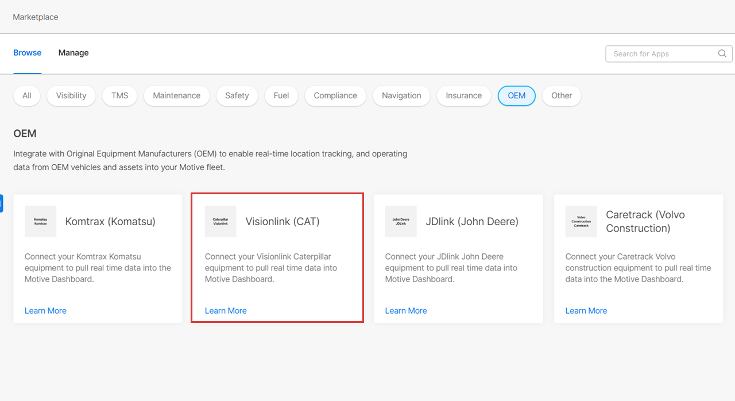Filter apps by Visibility category

pyautogui.click(x=71, y=96)
